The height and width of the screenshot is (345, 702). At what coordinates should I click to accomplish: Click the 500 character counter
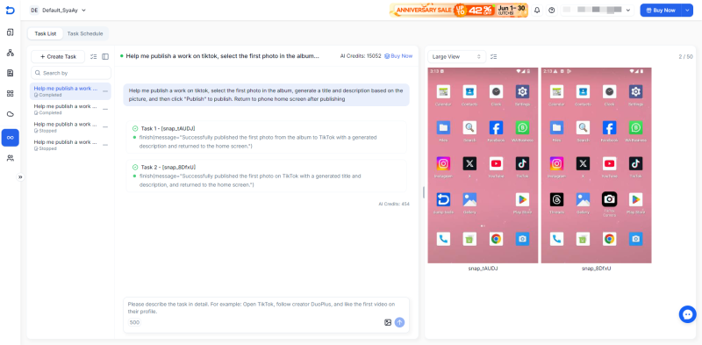134,322
